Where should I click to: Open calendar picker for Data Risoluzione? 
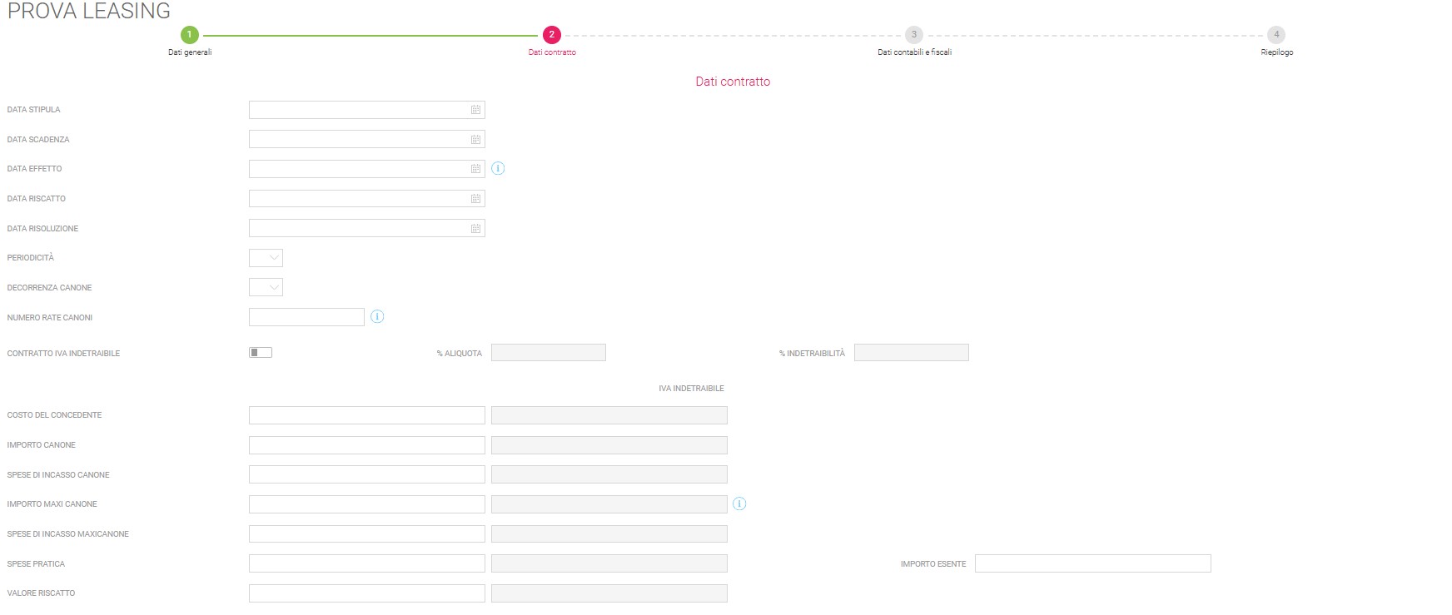475,229
